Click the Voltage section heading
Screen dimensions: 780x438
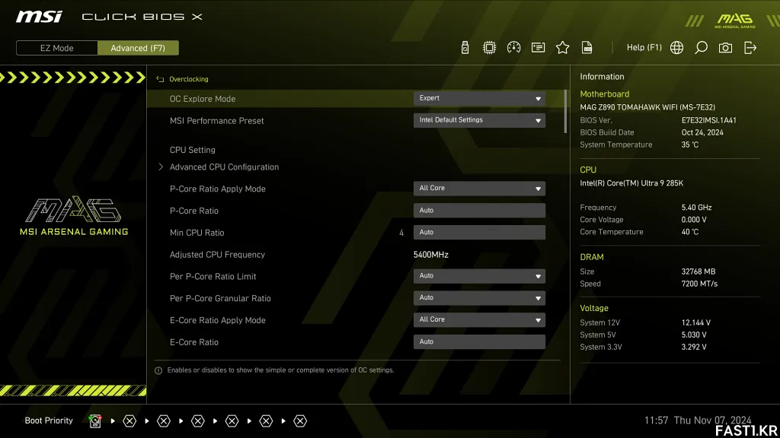[x=594, y=309]
